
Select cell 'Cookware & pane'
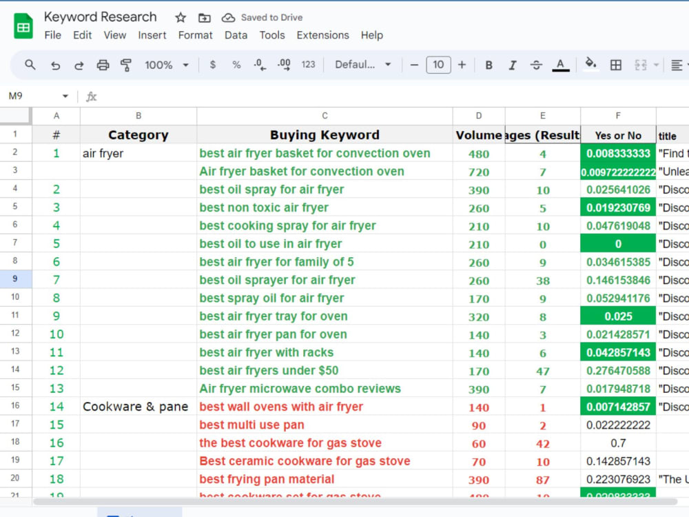click(138, 406)
